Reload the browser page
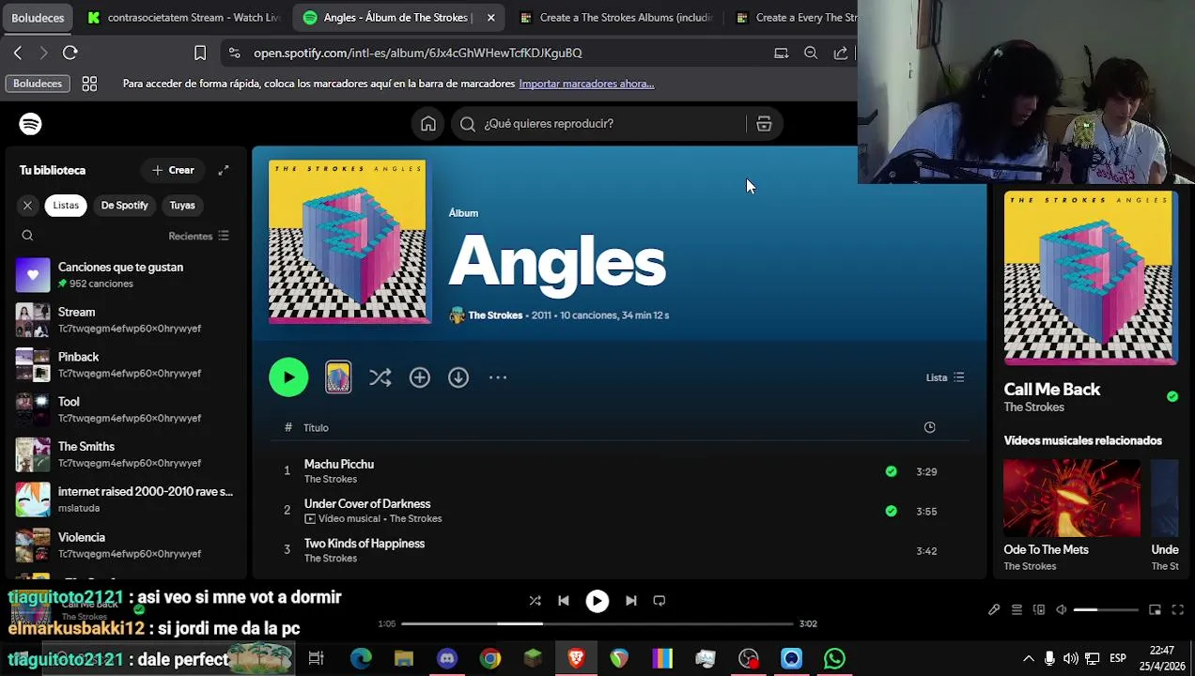Viewport: 1195px width, 676px height. coord(70,54)
